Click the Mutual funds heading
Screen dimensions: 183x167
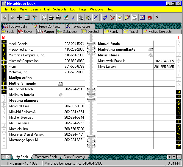109,44
